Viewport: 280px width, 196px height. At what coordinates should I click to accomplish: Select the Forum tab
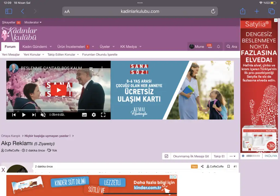coord(10,47)
